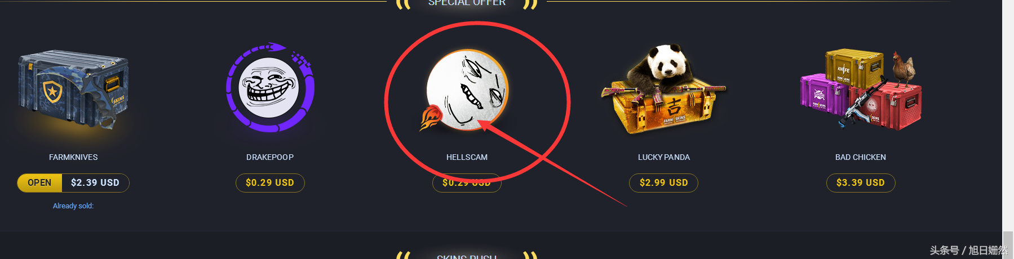The width and height of the screenshot is (1014, 259).
Task: Open the FARMKNIVES case image
Action: click(73, 91)
